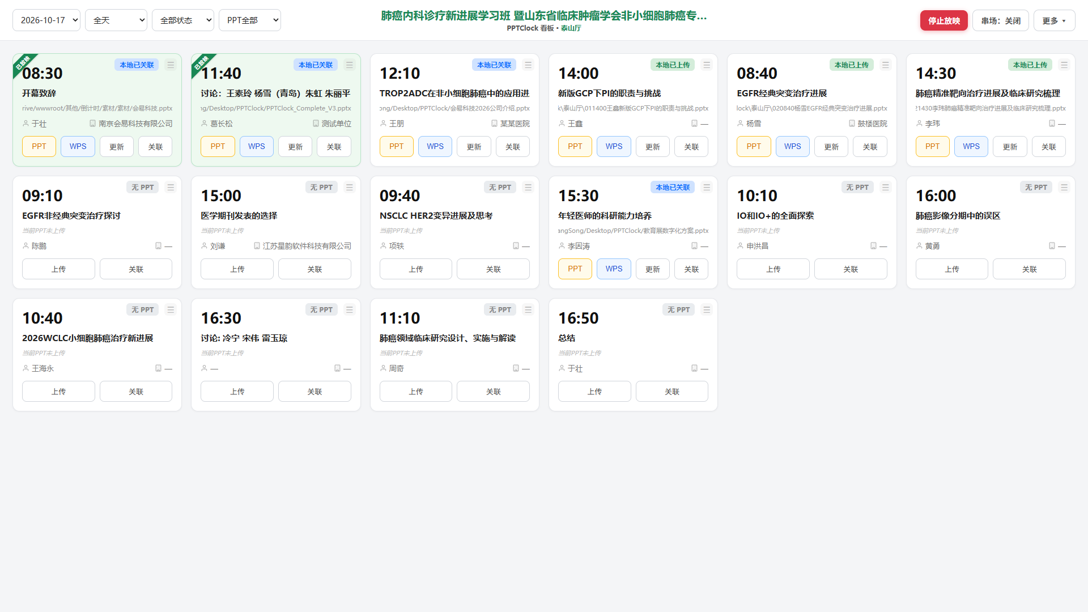This screenshot has height=612, width=1088.
Task: Open the 更多 menu
Action: [x=1055, y=21]
